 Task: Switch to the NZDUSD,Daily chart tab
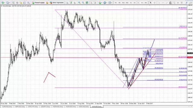click(58, 107)
